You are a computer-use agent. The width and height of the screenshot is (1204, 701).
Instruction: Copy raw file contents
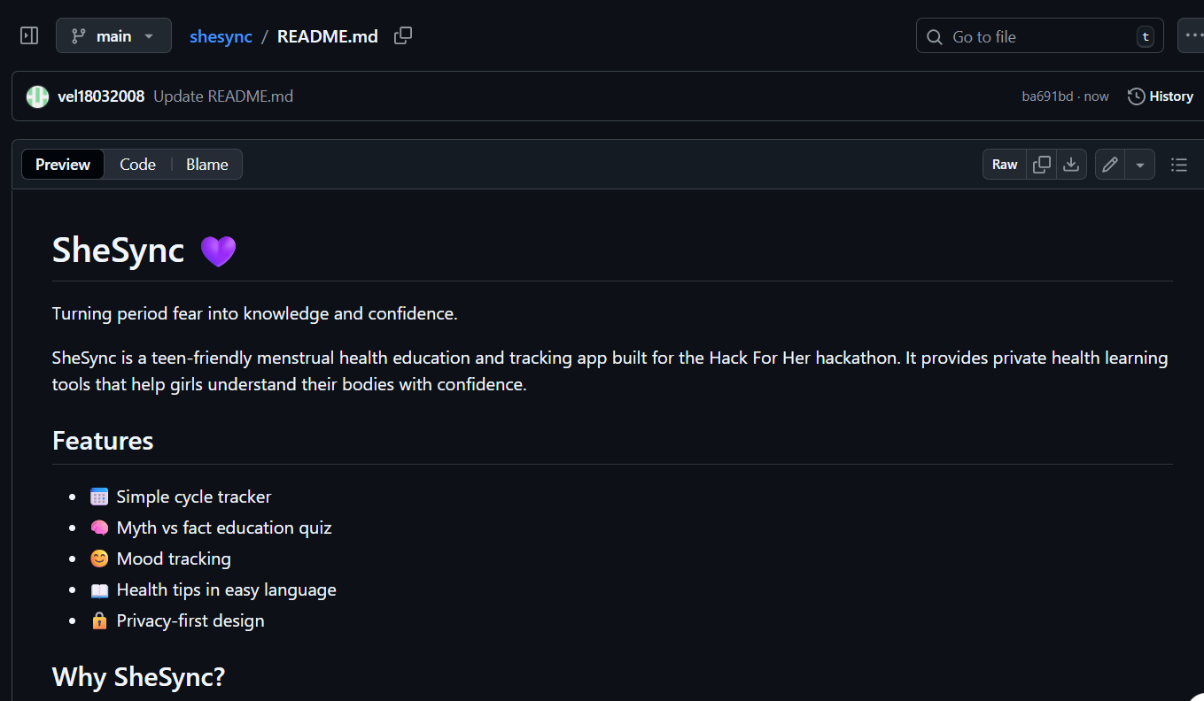pyautogui.click(x=1042, y=165)
